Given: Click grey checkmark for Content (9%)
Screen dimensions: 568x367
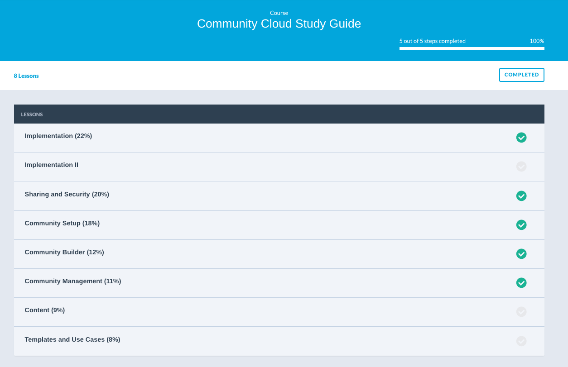Looking at the screenshot, I should point(521,312).
